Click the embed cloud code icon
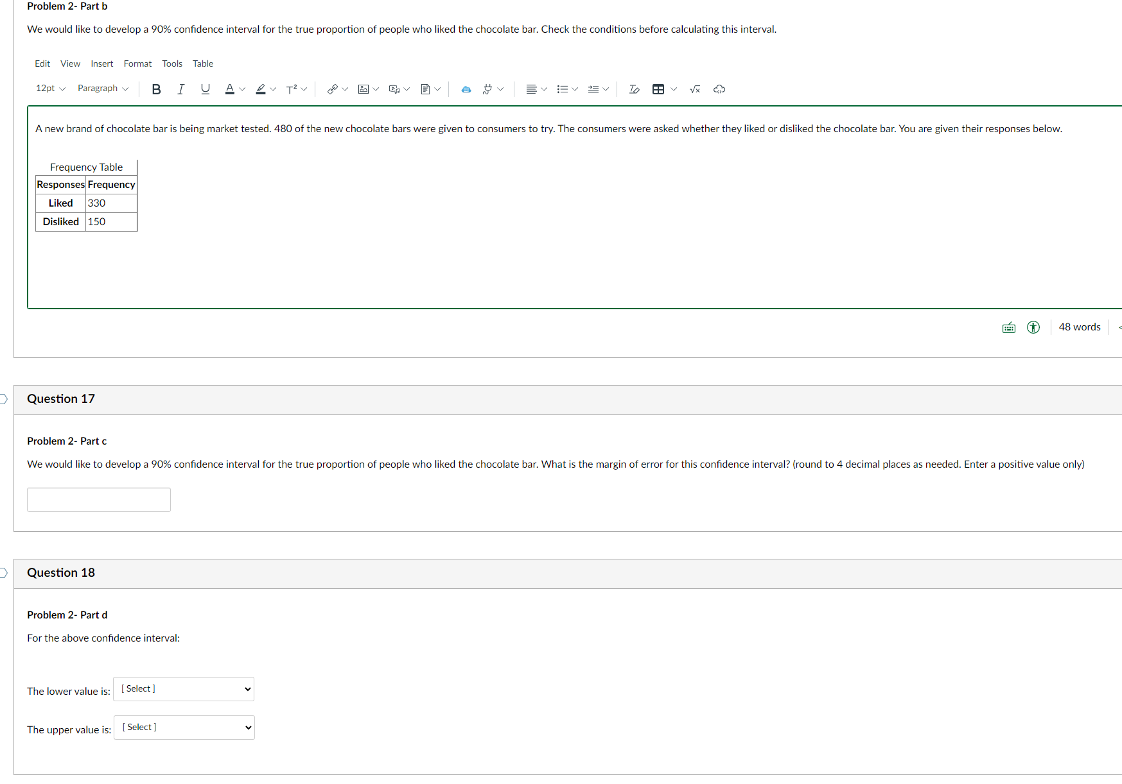 pos(719,89)
